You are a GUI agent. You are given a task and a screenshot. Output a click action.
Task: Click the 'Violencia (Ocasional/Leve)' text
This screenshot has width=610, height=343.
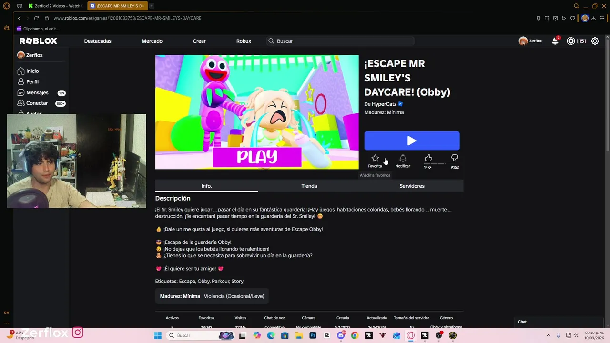tap(234, 296)
